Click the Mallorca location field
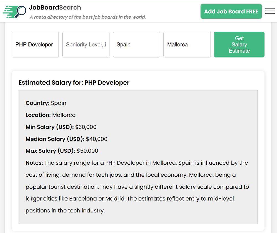Viewport: 277px width, 233px height. coord(187,44)
